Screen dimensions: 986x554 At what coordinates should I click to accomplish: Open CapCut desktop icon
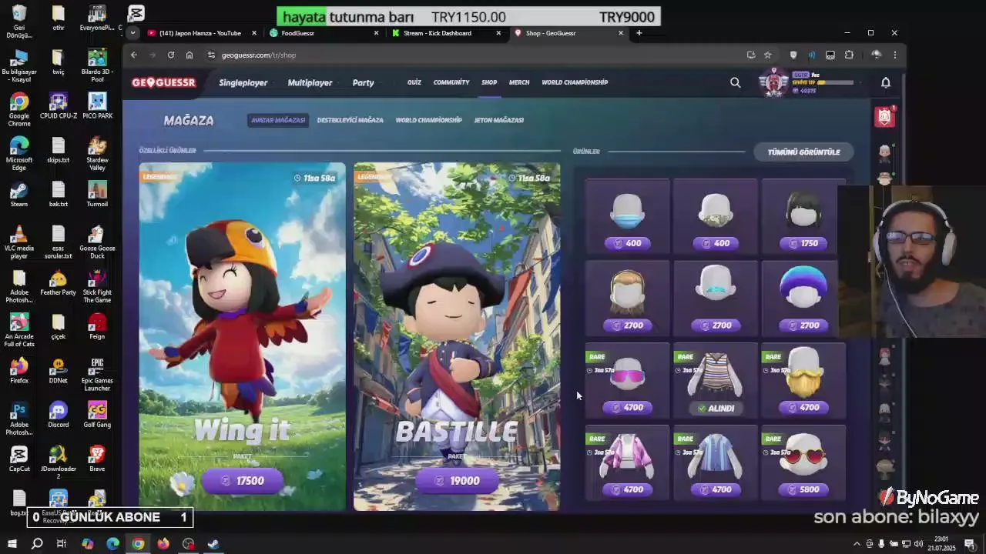pos(19,459)
